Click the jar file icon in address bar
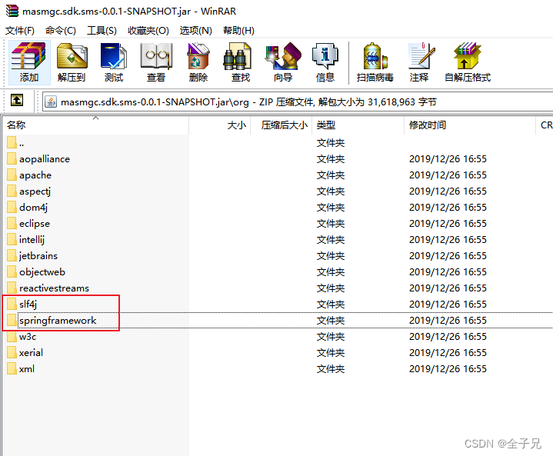This screenshot has width=553, height=456. (51, 102)
